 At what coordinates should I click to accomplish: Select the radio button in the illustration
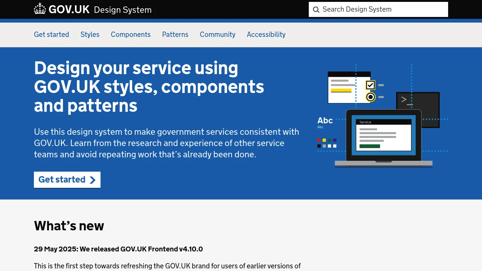pyautogui.click(x=371, y=97)
